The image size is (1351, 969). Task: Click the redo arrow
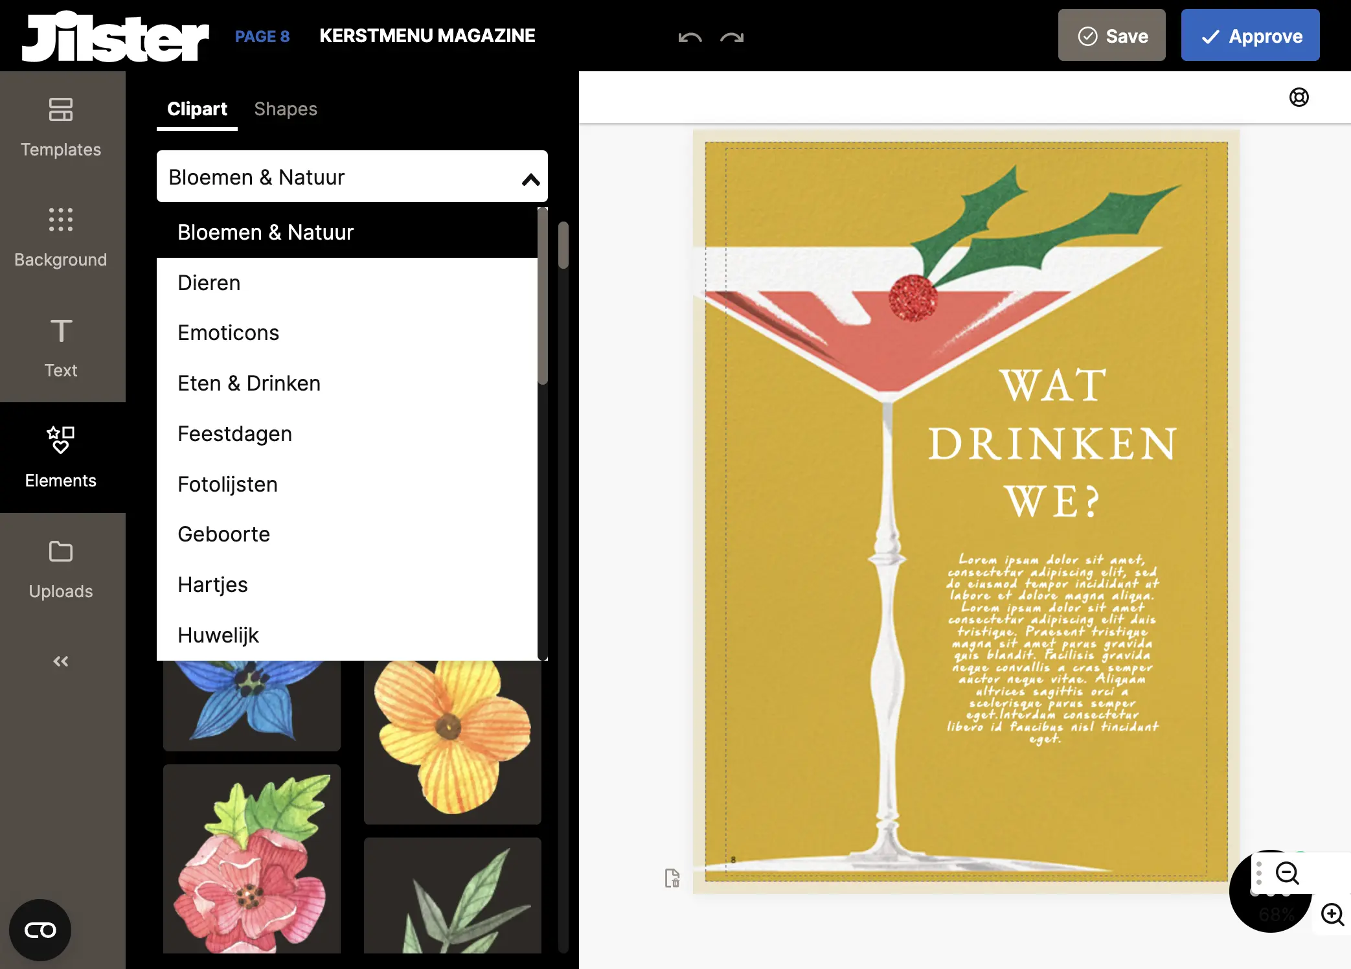(x=732, y=37)
